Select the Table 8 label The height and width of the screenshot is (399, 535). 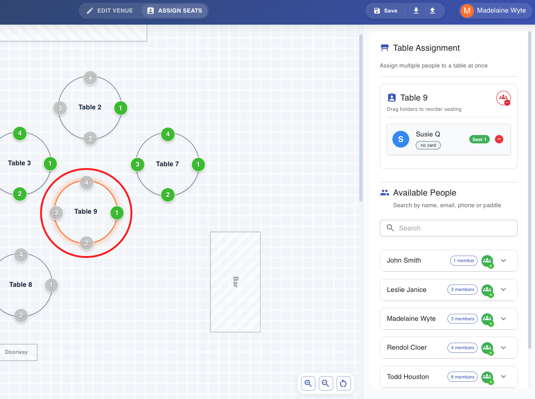coord(21,284)
